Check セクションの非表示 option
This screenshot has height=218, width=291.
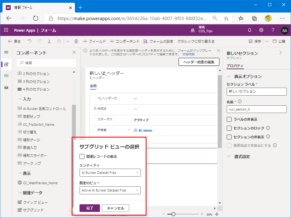[229, 137]
